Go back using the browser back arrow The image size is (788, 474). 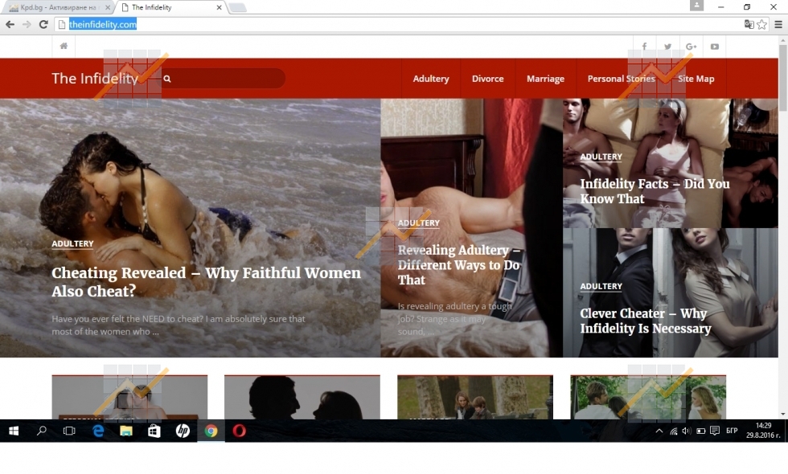click(10, 24)
